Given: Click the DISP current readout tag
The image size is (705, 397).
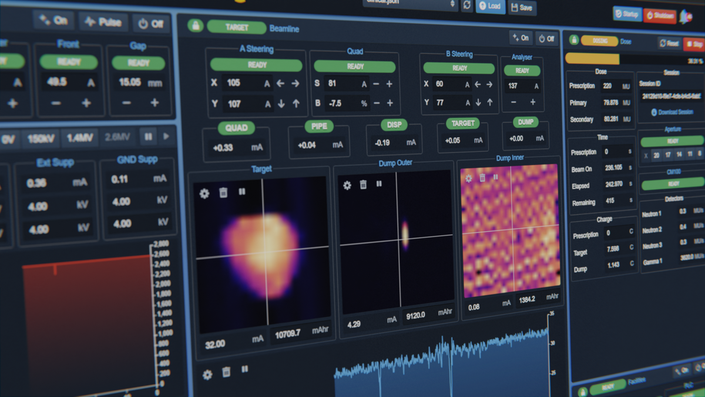Looking at the screenshot, I should [394, 125].
